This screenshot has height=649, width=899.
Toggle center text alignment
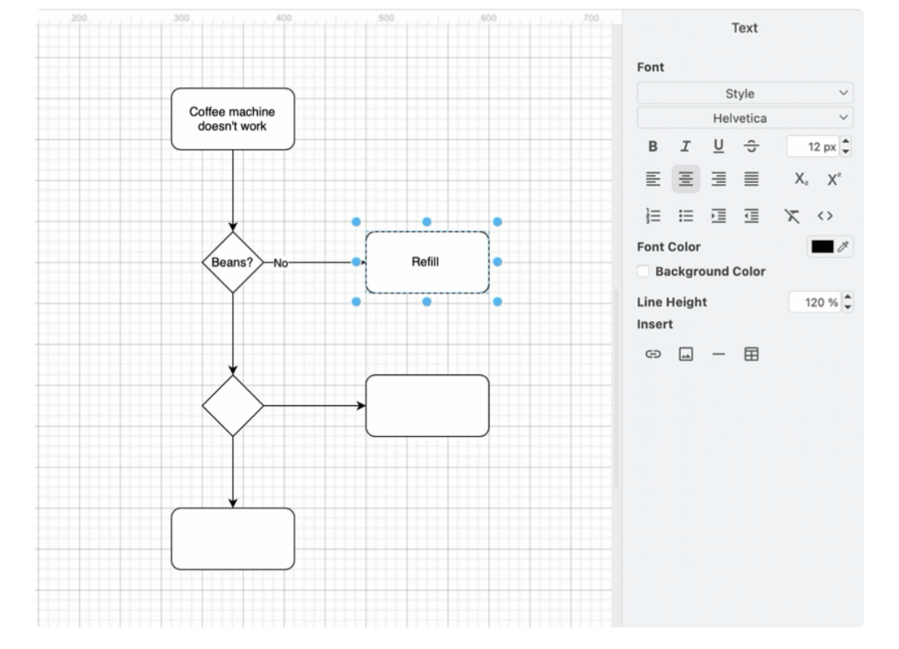pyautogui.click(x=686, y=179)
